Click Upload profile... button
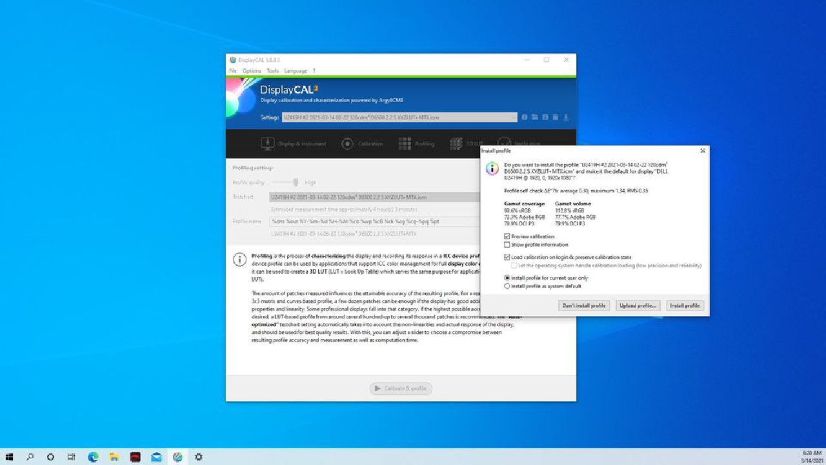 (x=638, y=305)
